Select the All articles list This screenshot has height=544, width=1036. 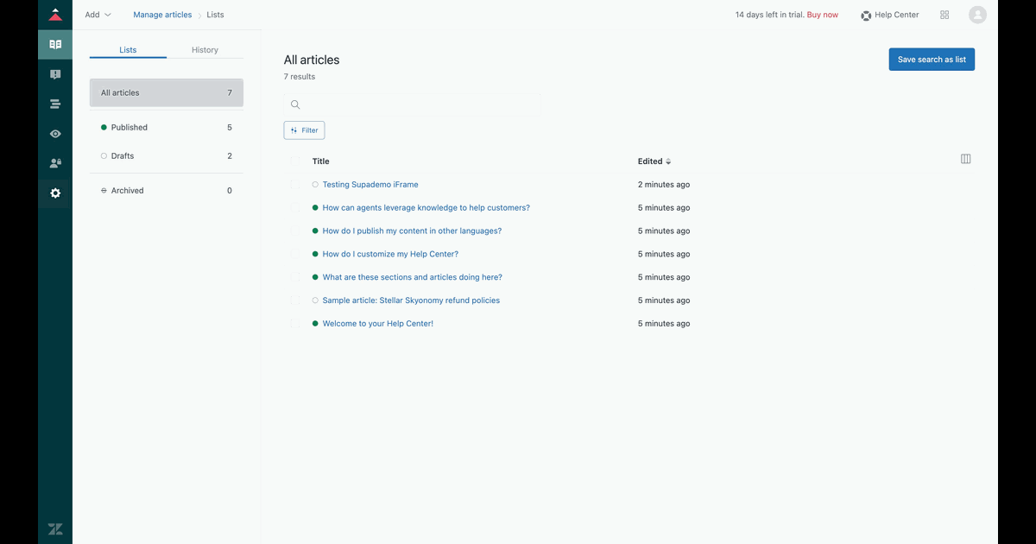tap(167, 93)
